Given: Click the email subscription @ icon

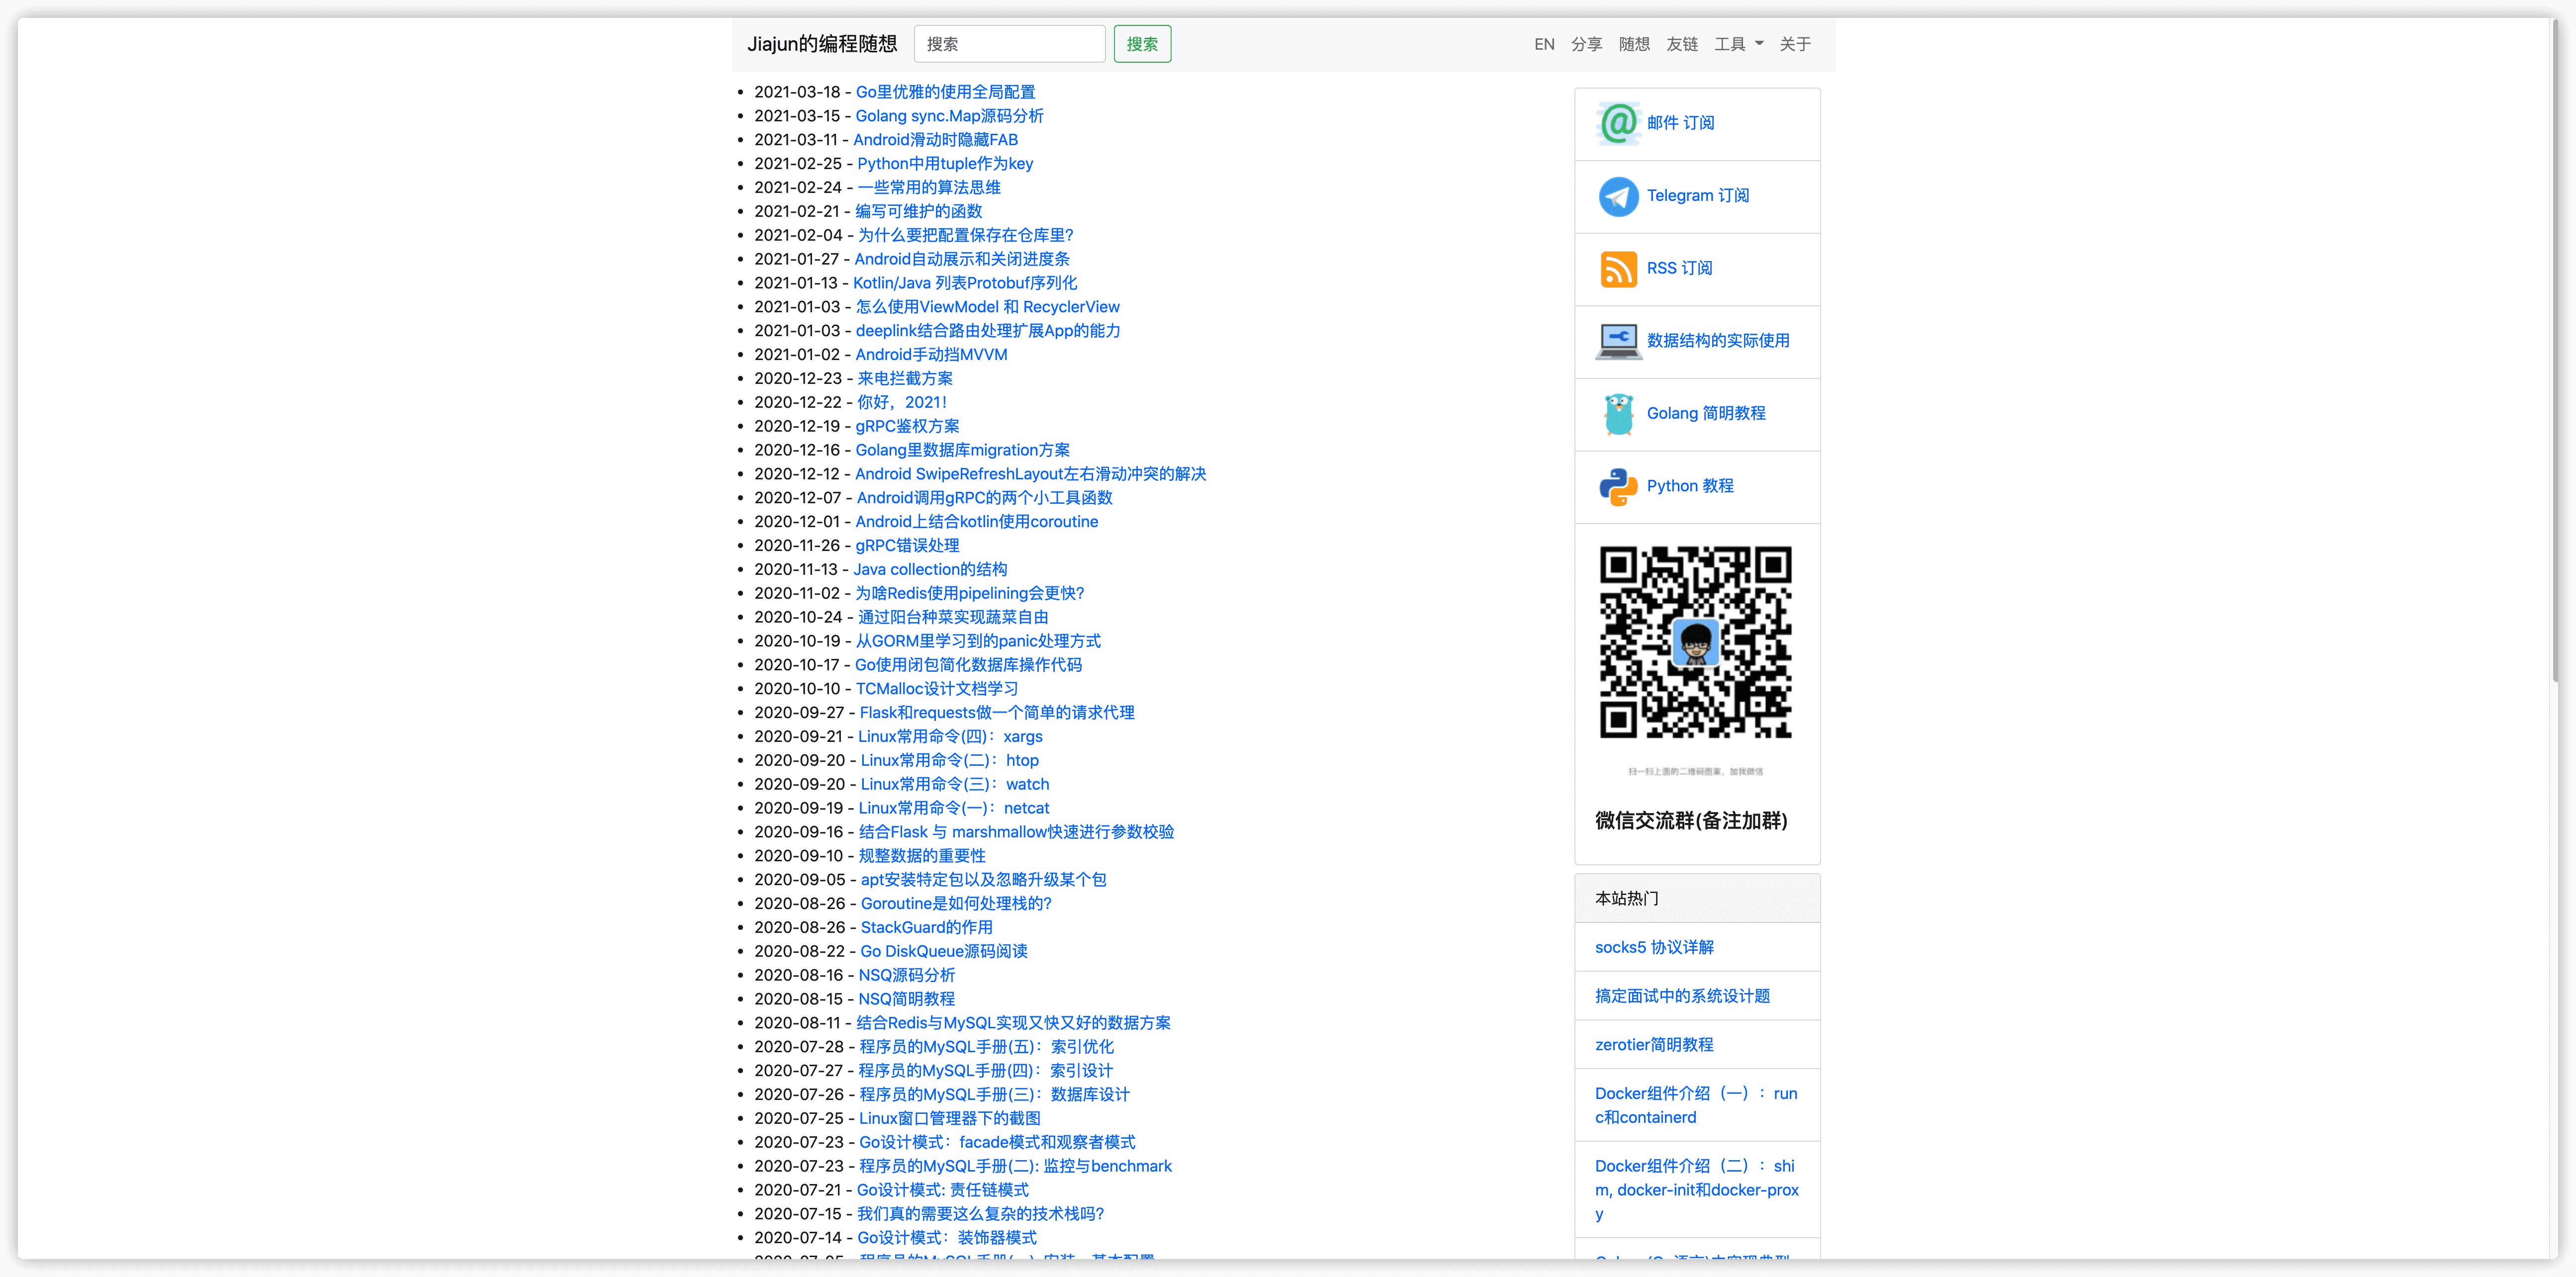Looking at the screenshot, I should pos(1618,123).
